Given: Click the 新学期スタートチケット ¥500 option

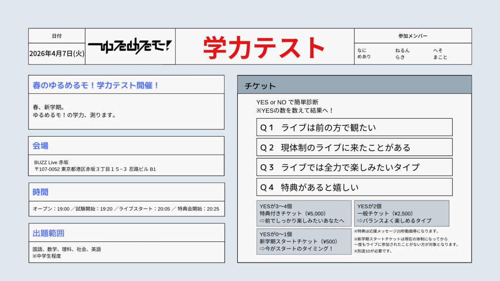Looking at the screenshot, I should coord(303,241).
